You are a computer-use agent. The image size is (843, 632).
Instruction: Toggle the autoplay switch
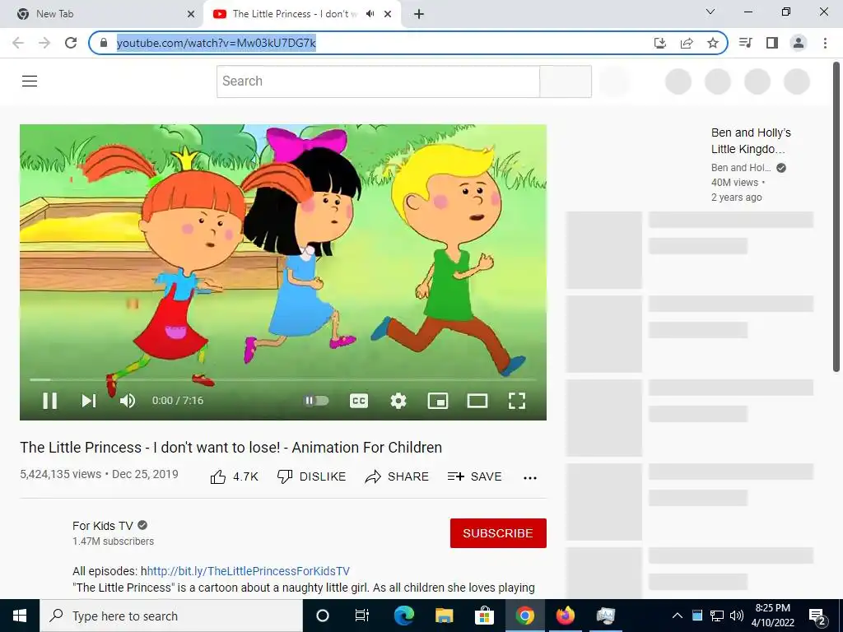[316, 401]
